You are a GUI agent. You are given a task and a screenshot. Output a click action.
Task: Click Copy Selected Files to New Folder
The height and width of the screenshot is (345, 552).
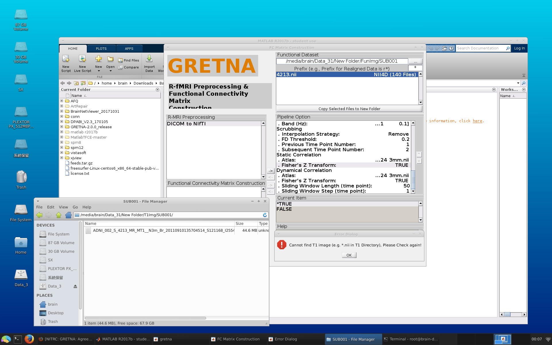coord(349,109)
